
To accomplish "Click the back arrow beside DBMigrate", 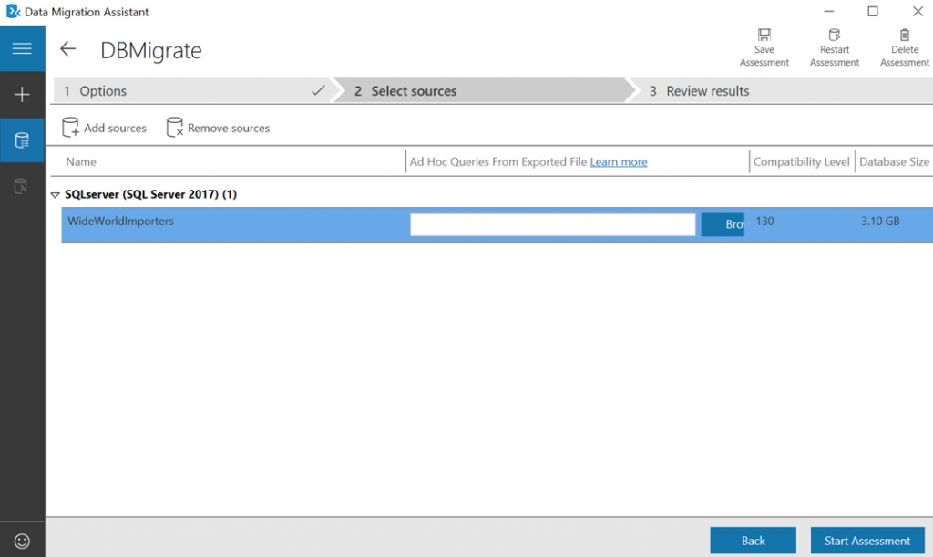I will point(67,49).
